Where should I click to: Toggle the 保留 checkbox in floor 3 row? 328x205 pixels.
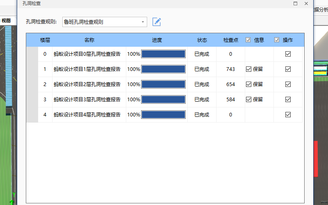[248, 99]
